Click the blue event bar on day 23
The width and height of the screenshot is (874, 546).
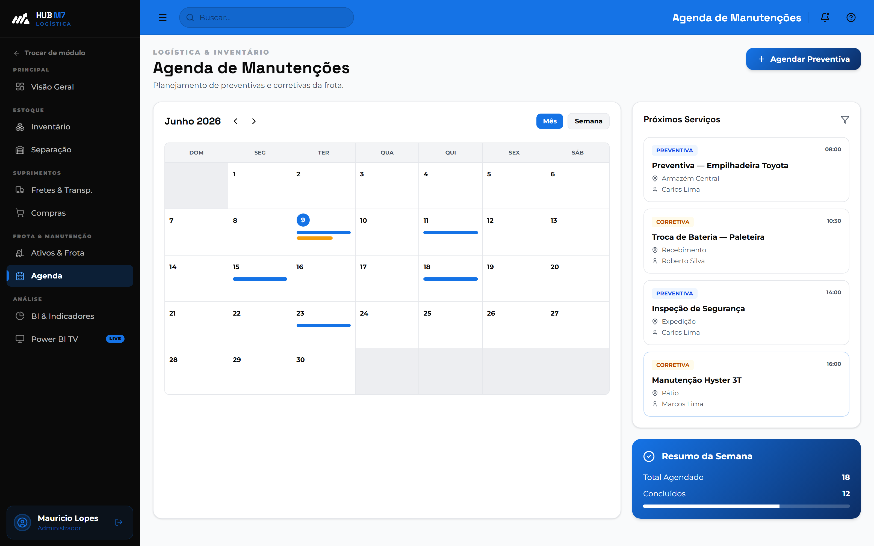323,325
